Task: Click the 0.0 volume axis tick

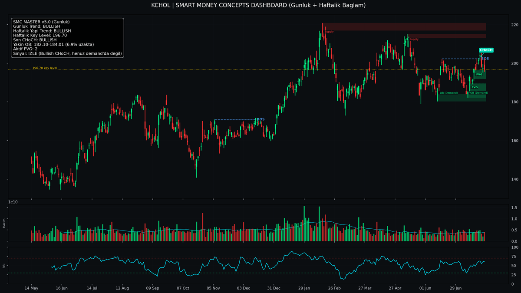Action: [514, 241]
